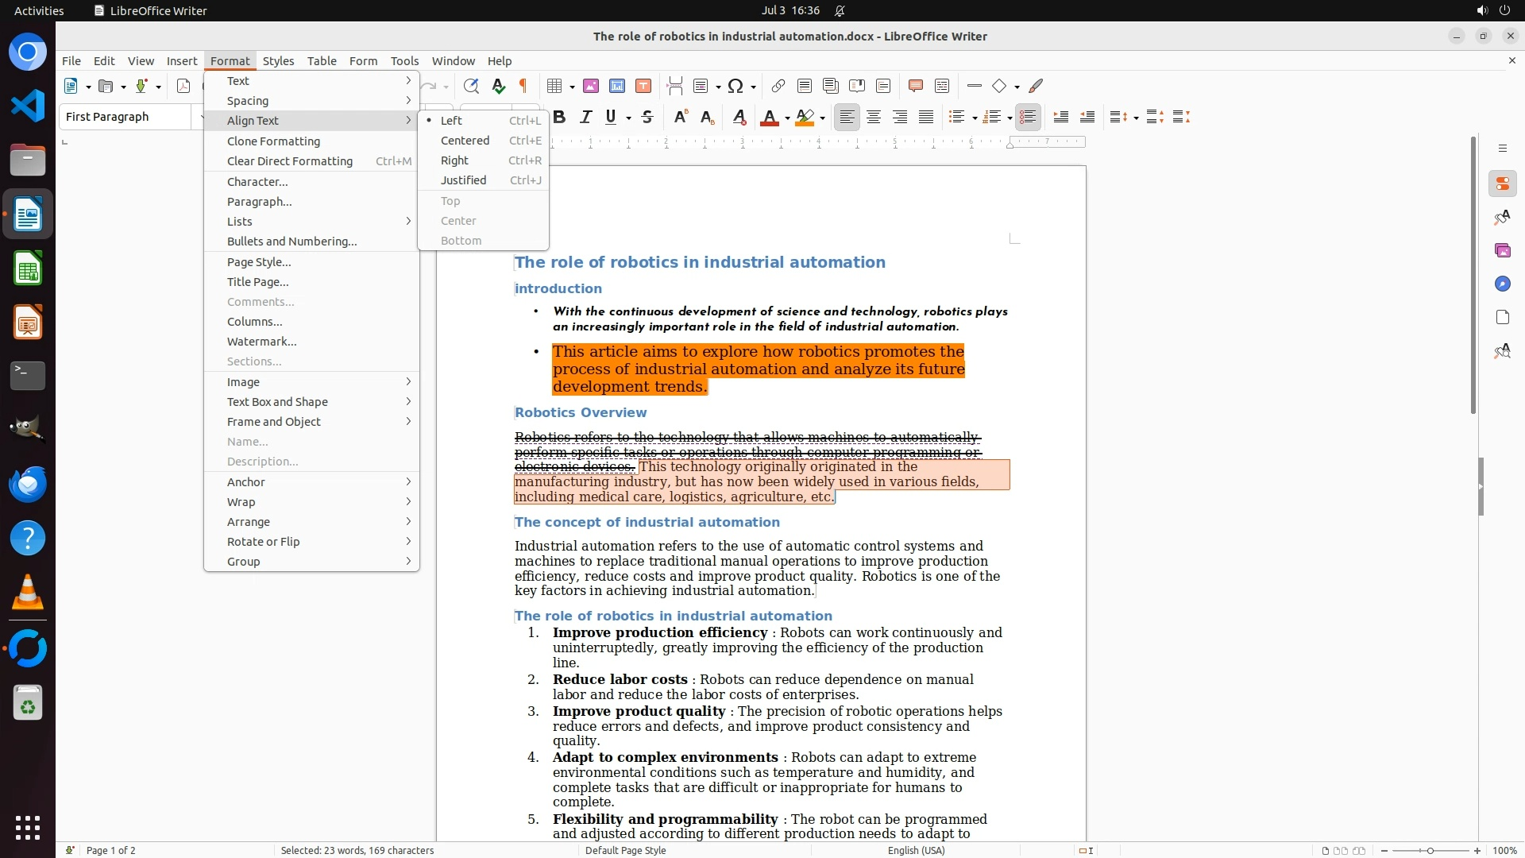Select Clear Direct Formatting entry
The image size is (1525, 858).
[289, 161]
